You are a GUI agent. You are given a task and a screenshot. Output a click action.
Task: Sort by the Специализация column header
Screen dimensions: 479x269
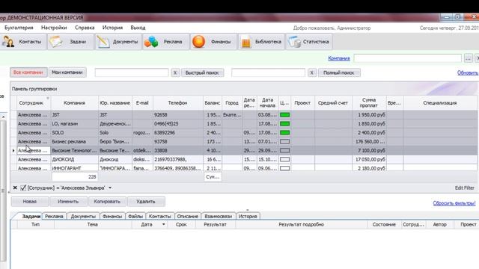[x=440, y=103]
